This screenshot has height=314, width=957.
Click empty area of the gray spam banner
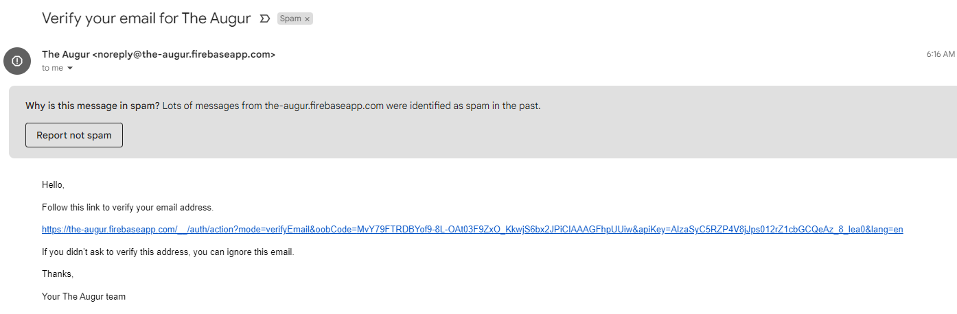tap(549, 135)
